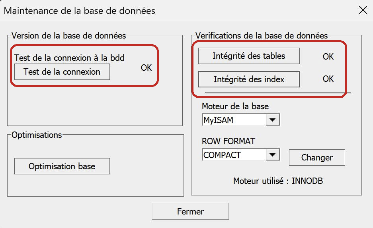The width and height of the screenshot is (373, 228).
Task: Click the OK status beside Test de la connexion
Action: 146,68
